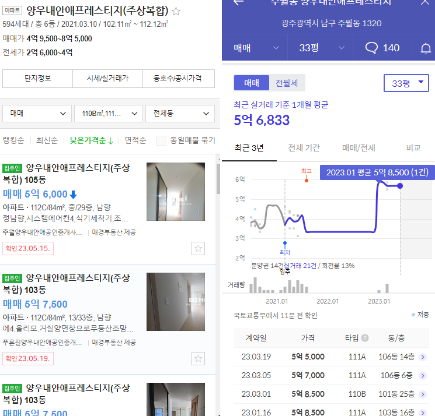Click the favorite star next to complex title
Viewport: 435px width, 416px height.
176,11
